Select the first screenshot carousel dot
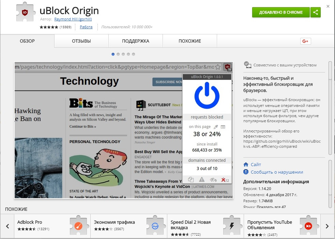This screenshot has height=239, width=335. 113,54
